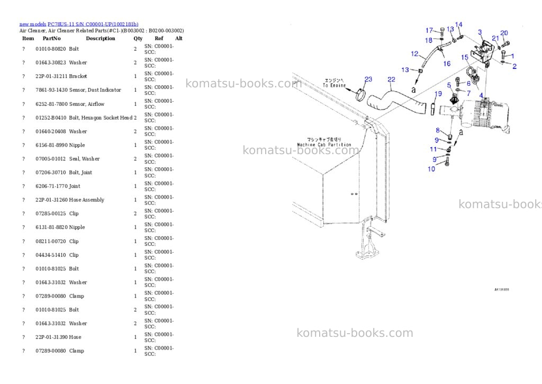
Task: Open the 'new models' link
Action: pos(33,24)
